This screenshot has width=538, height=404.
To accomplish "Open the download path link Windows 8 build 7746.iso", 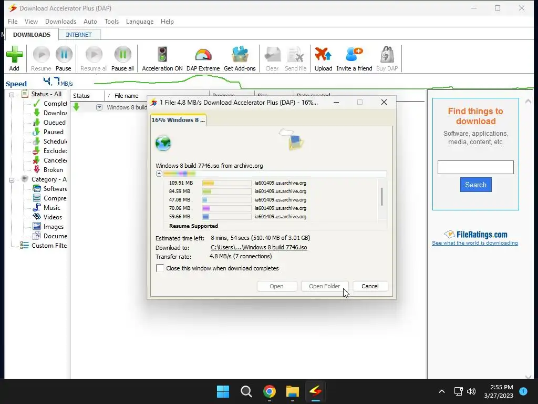I will click(258, 247).
